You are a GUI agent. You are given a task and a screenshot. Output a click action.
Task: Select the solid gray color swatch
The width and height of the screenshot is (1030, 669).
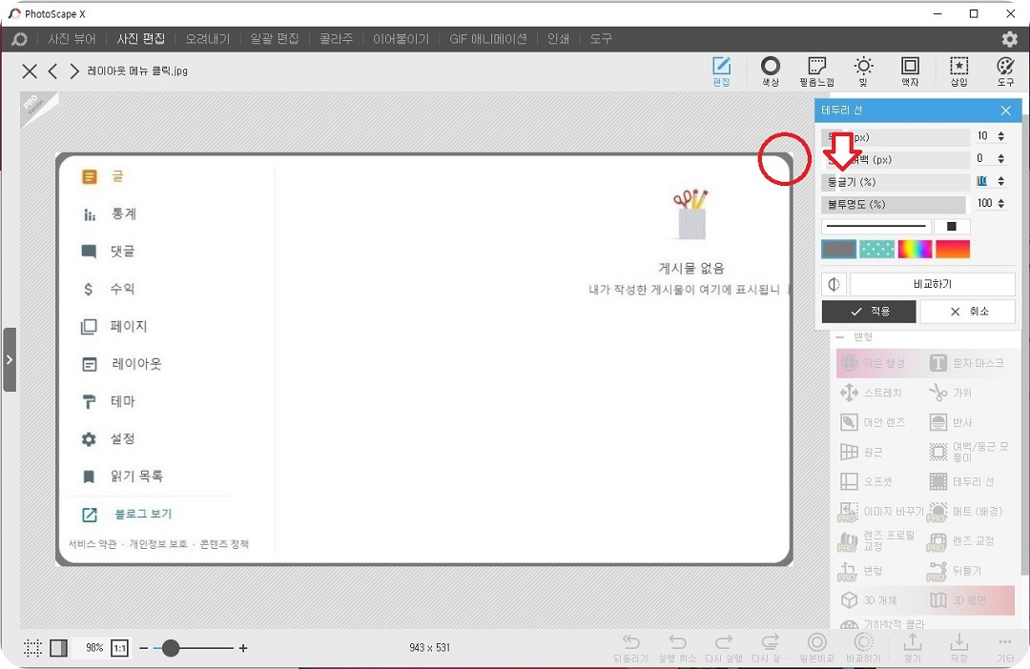(x=839, y=250)
